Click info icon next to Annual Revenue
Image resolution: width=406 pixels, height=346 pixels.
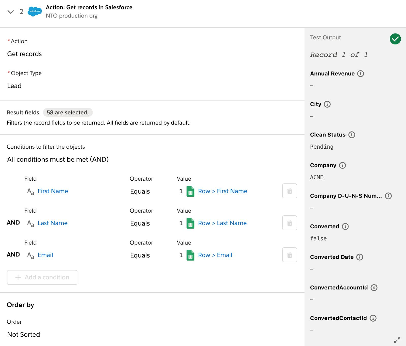pos(361,74)
